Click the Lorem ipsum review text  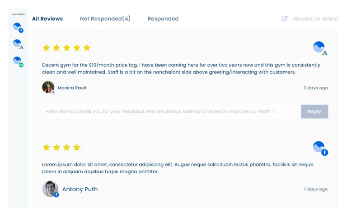click(x=178, y=168)
